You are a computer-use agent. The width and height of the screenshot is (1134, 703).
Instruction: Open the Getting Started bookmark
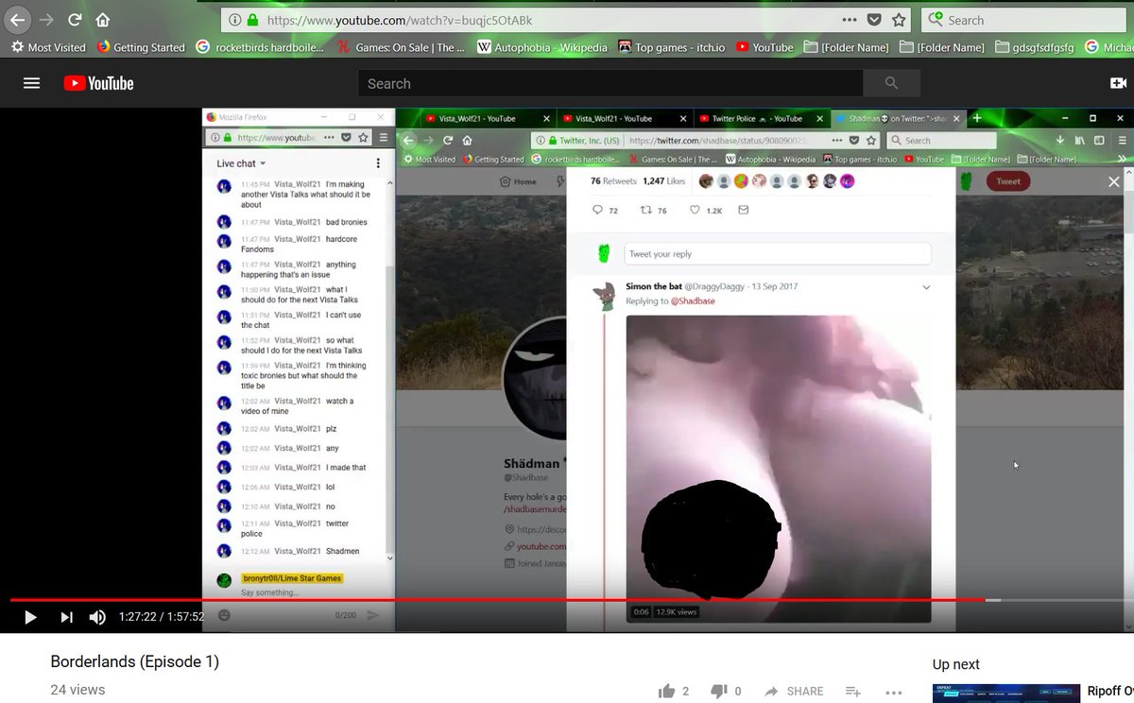pos(141,47)
